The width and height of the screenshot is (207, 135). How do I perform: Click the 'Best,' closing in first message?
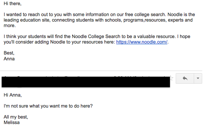[x=9, y=53]
